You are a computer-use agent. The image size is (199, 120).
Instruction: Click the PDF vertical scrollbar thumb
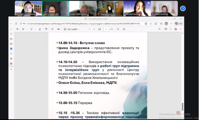(x=182, y=107)
